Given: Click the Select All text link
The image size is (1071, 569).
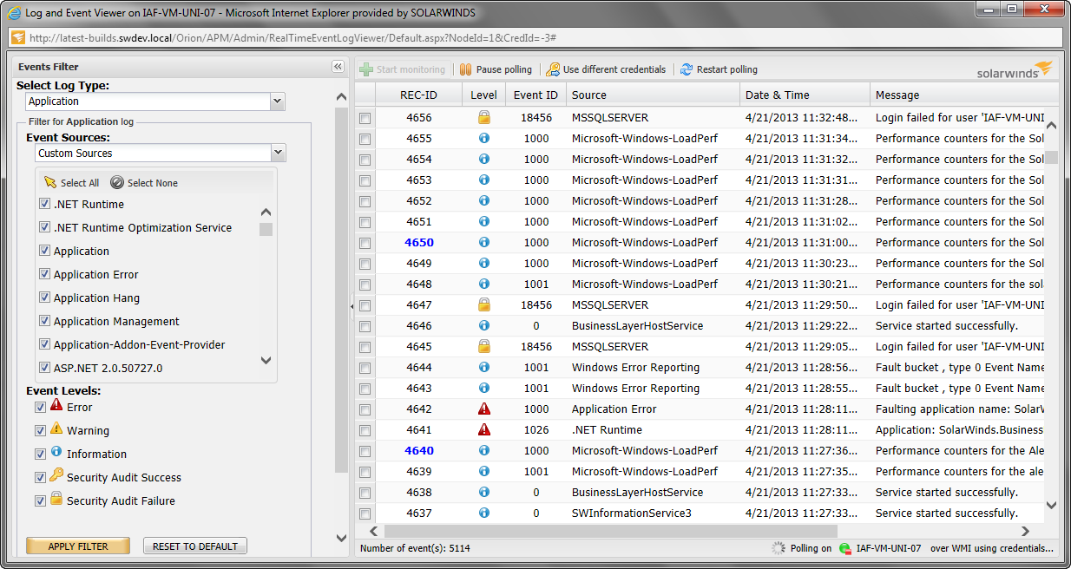Looking at the screenshot, I should click(80, 183).
